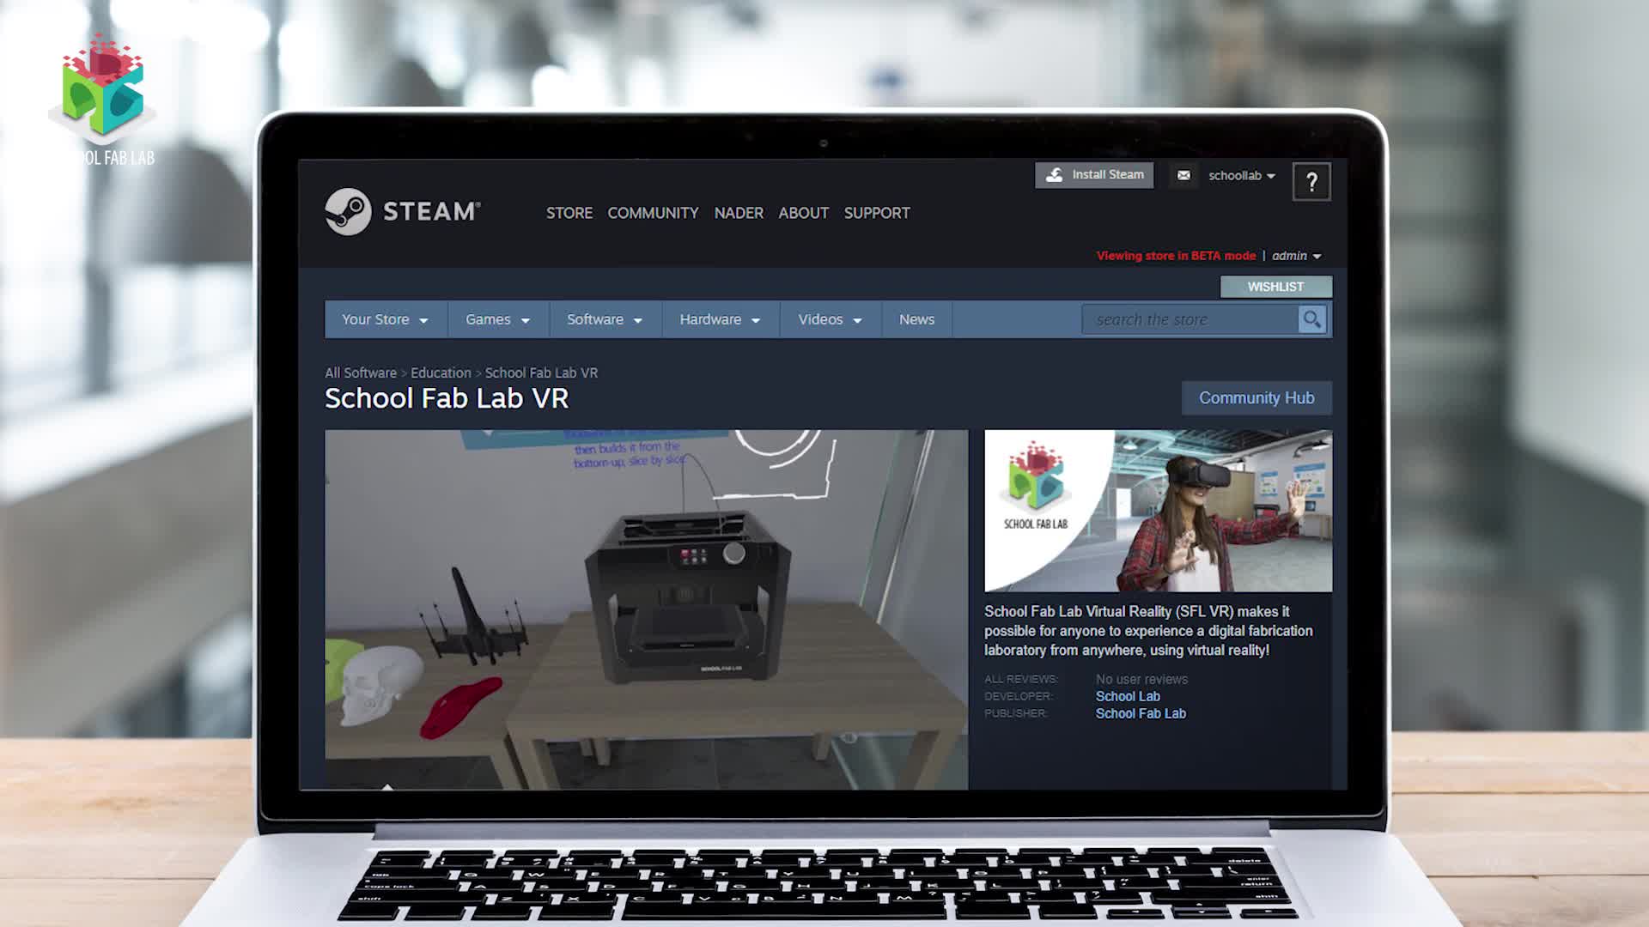Open the envelope inbox icon
The image size is (1649, 927).
[1184, 175]
